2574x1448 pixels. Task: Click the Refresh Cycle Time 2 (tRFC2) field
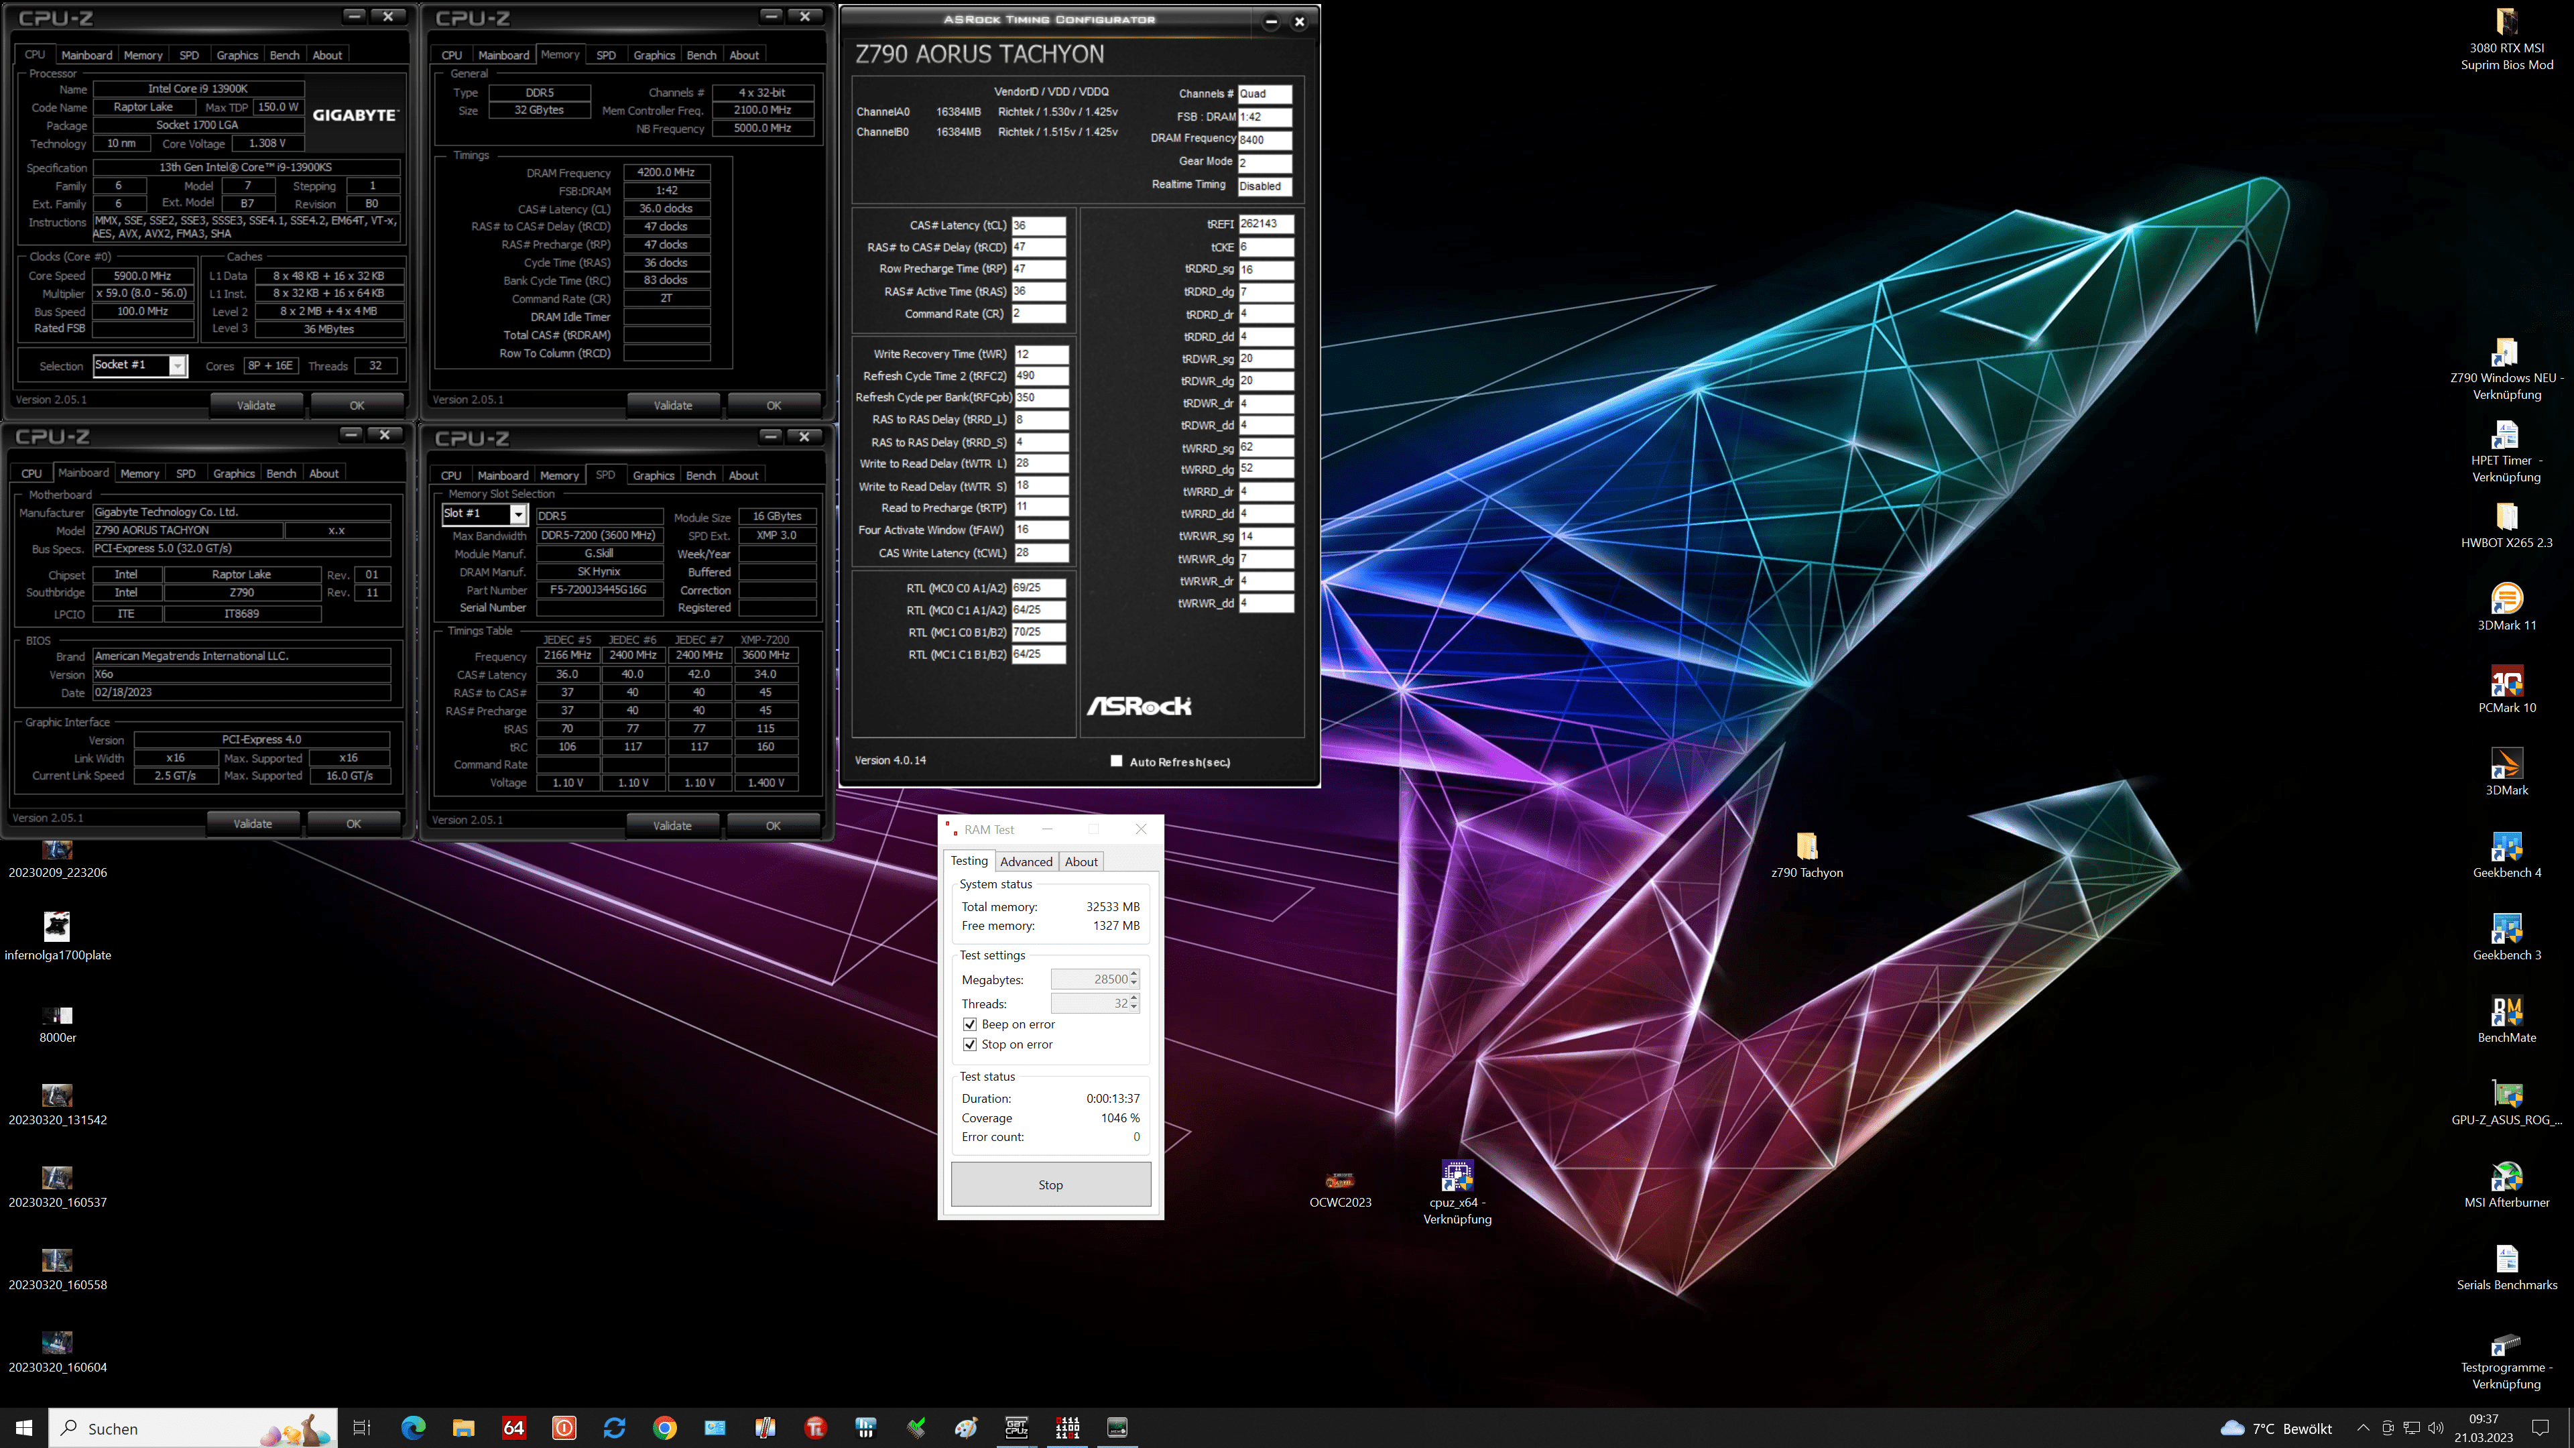1040,375
